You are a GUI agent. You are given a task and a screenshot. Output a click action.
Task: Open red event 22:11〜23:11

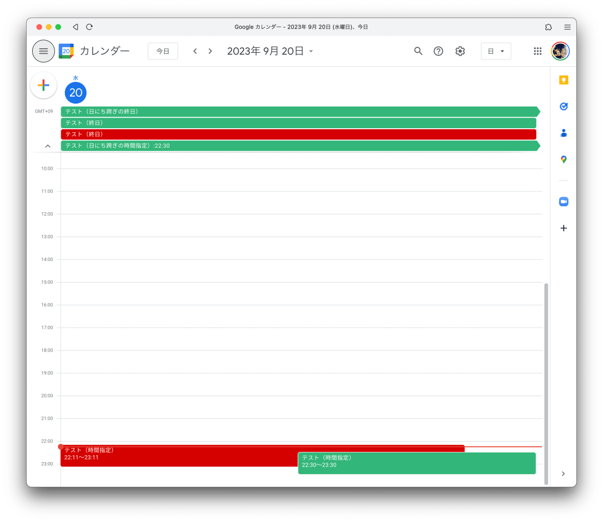tap(179, 457)
